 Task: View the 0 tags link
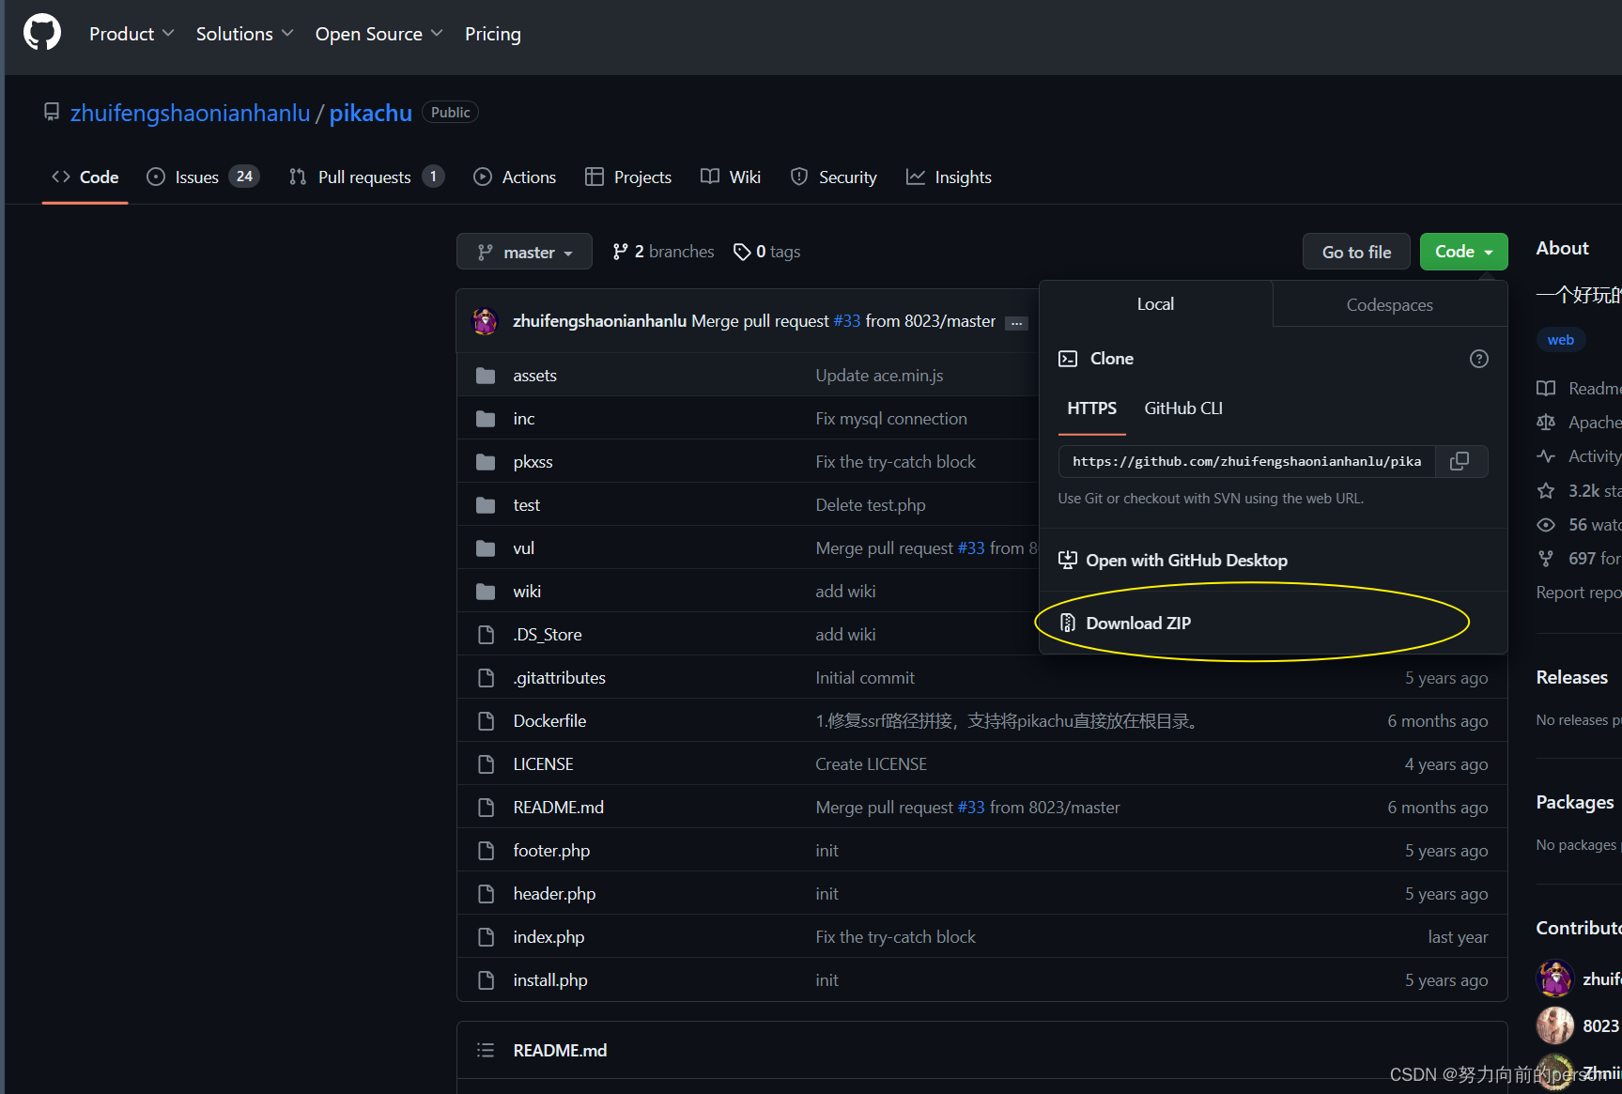(767, 252)
